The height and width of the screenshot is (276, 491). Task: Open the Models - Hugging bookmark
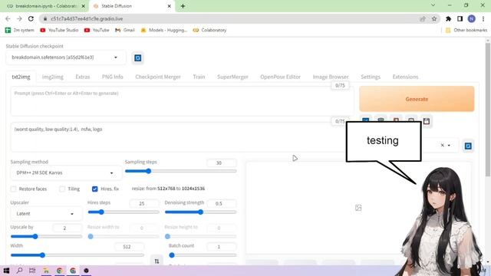[163, 30]
